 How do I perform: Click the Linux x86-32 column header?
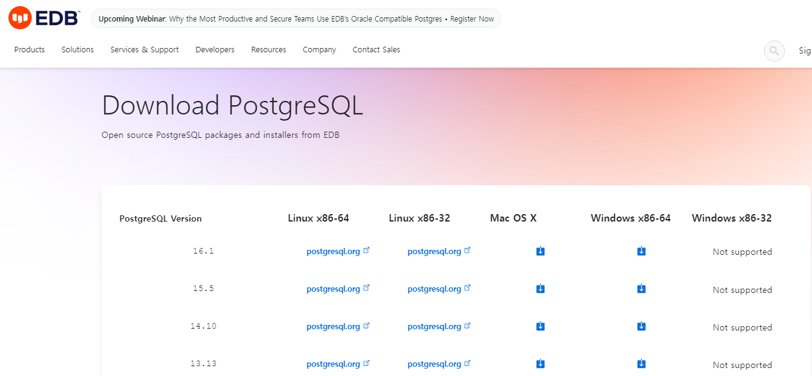(419, 218)
